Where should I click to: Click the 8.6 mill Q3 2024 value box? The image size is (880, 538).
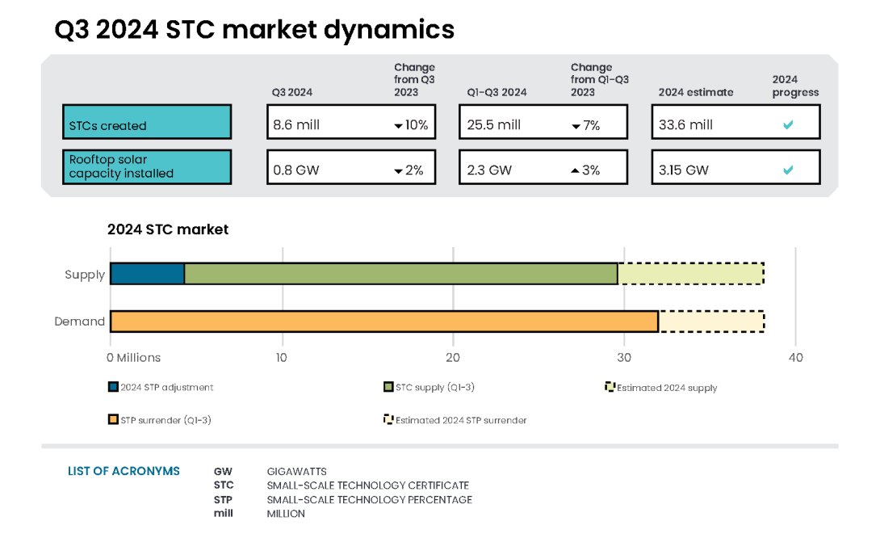click(351, 121)
